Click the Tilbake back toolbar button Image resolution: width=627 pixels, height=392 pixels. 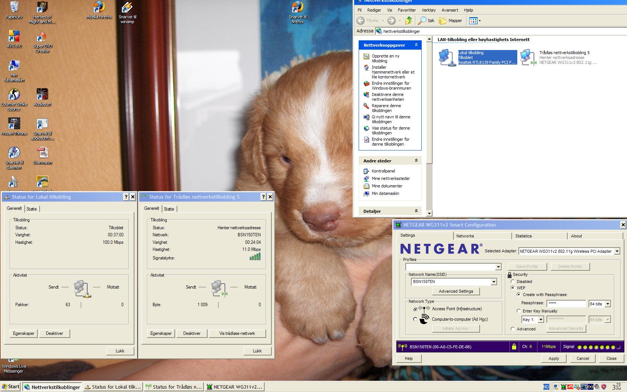(368, 21)
